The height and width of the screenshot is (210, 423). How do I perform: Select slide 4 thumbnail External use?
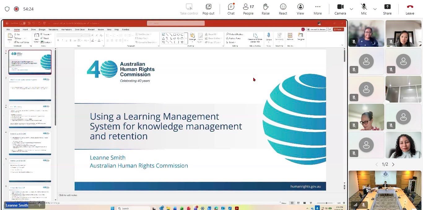click(x=30, y=143)
